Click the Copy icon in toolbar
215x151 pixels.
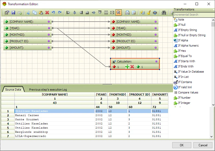tap(35, 12)
